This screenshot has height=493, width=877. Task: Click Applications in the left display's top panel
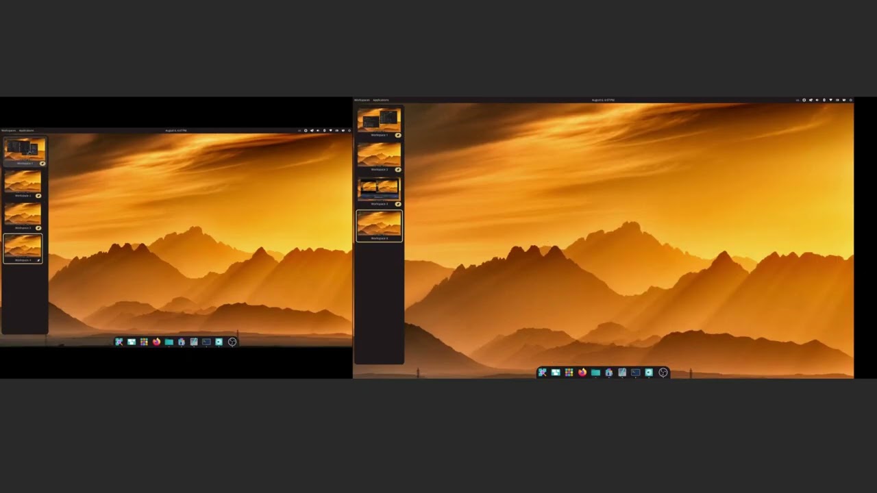coord(26,130)
